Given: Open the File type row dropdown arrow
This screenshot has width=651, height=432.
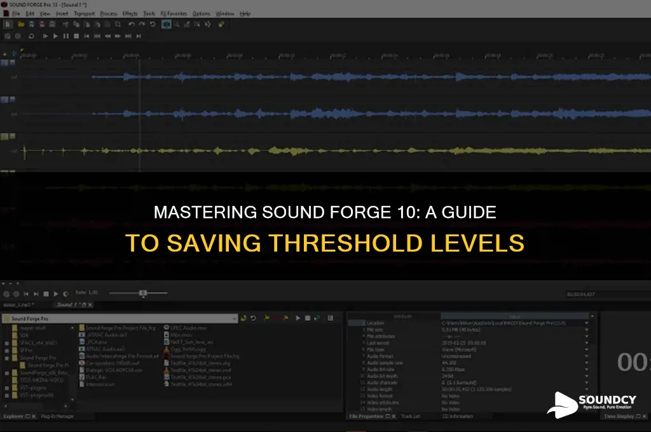Looking at the screenshot, I should pyautogui.click(x=587, y=349).
